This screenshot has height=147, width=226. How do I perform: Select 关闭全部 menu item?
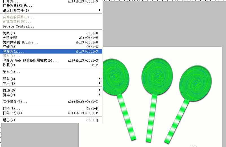point(51,38)
